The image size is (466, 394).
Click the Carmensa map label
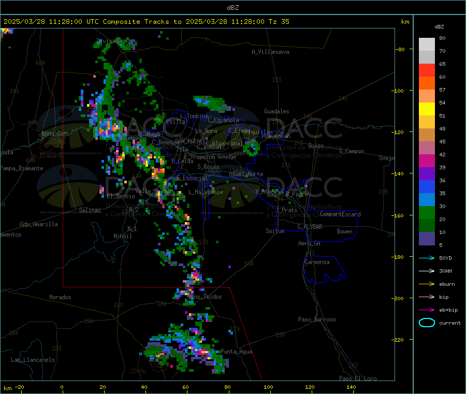[x=317, y=262]
